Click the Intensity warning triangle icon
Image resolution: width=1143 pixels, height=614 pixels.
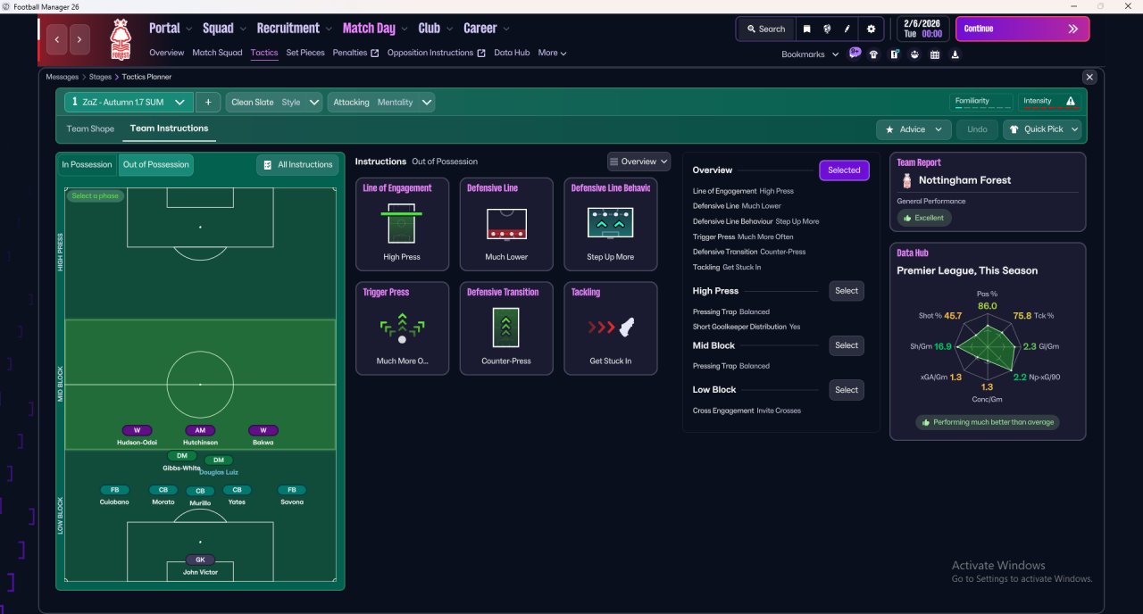click(x=1071, y=101)
